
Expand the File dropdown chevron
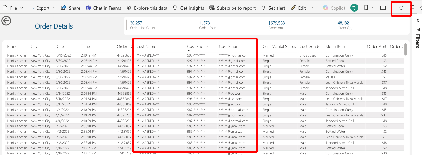pyautogui.click(x=22, y=8)
